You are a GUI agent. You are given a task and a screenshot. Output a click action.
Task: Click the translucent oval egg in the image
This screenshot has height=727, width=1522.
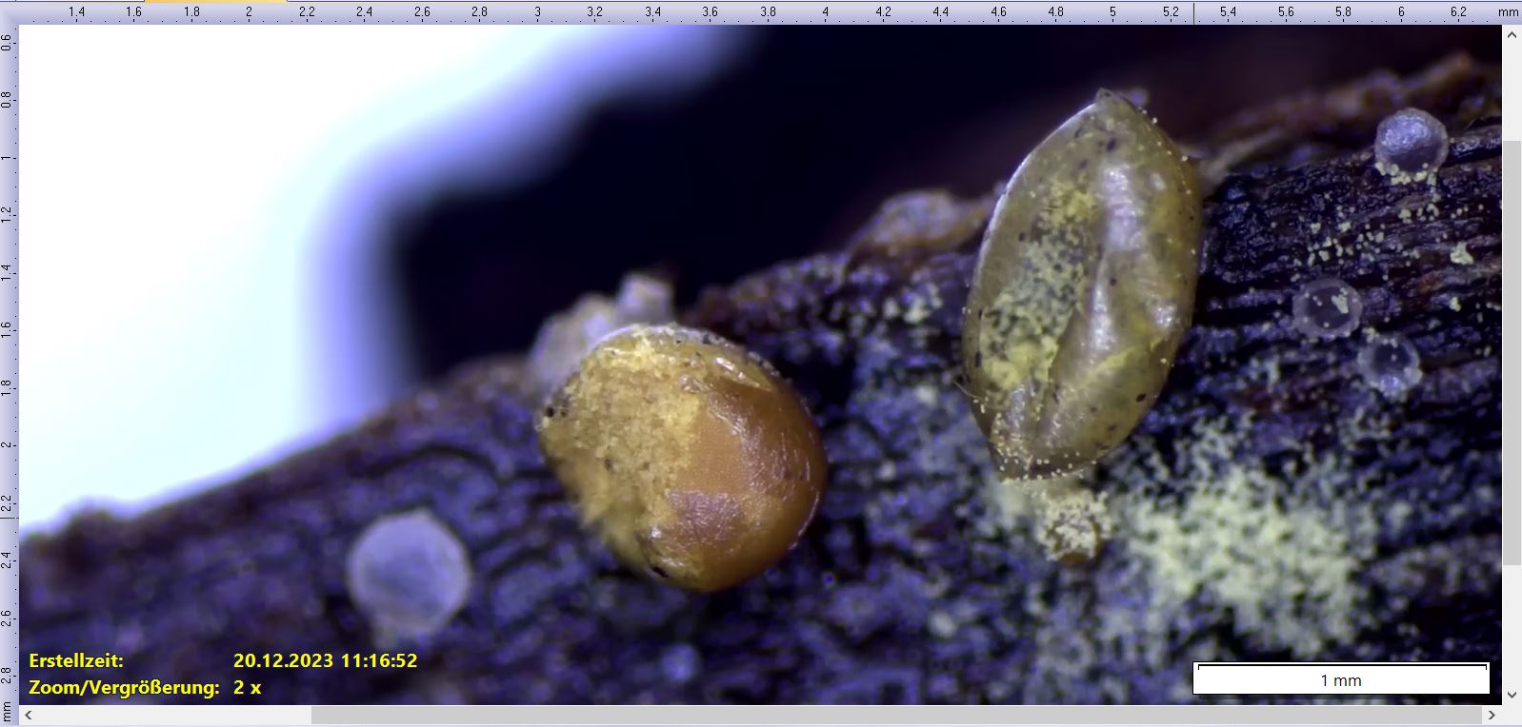[1081, 285]
